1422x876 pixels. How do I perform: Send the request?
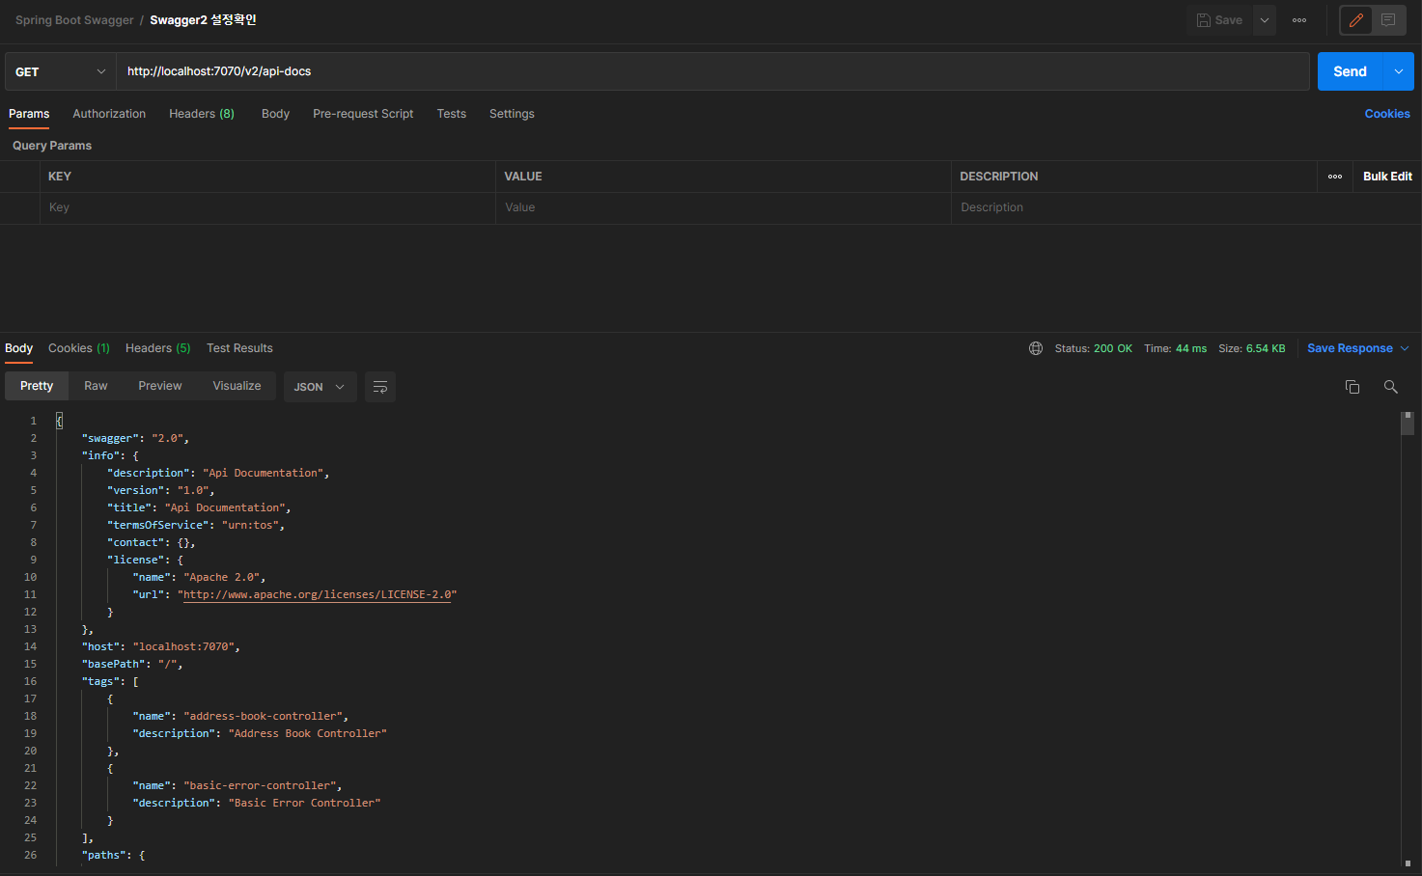1350,71
